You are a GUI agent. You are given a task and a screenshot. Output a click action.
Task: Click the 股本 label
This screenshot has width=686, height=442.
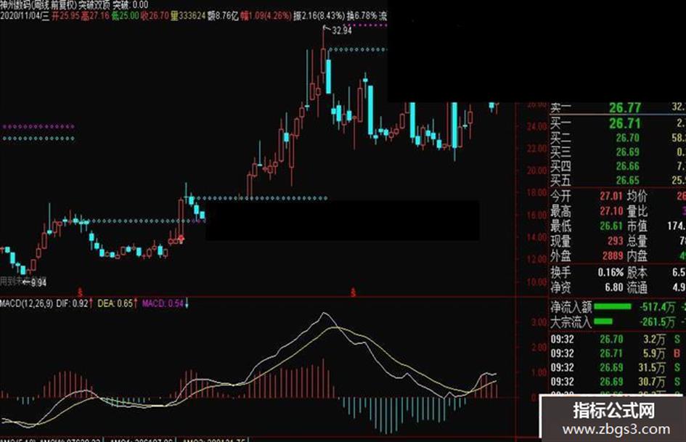[x=637, y=272]
